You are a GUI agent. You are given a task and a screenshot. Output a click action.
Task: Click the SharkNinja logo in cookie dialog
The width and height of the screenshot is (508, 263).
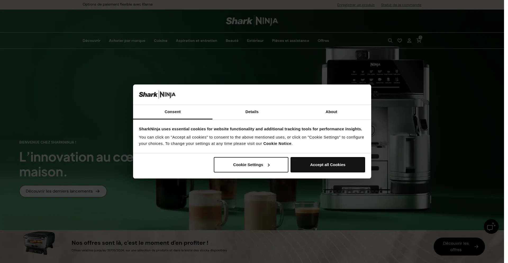pyautogui.click(x=157, y=95)
